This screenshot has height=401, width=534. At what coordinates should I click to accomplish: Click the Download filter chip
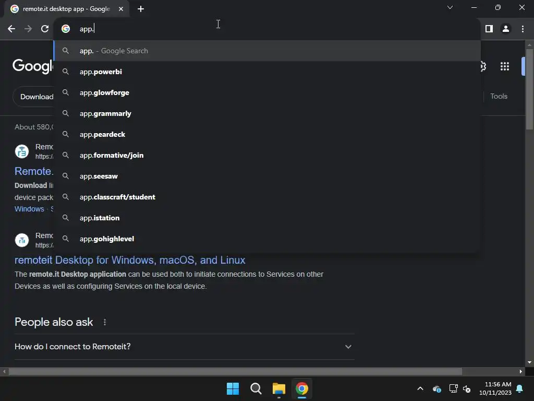click(x=33, y=97)
